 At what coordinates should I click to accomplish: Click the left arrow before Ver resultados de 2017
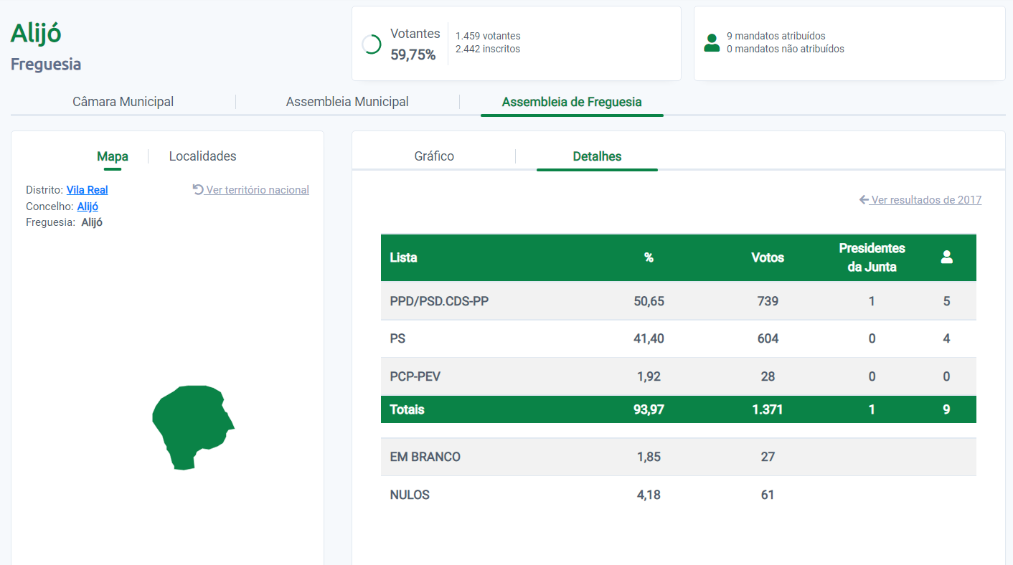pos(864,200)
